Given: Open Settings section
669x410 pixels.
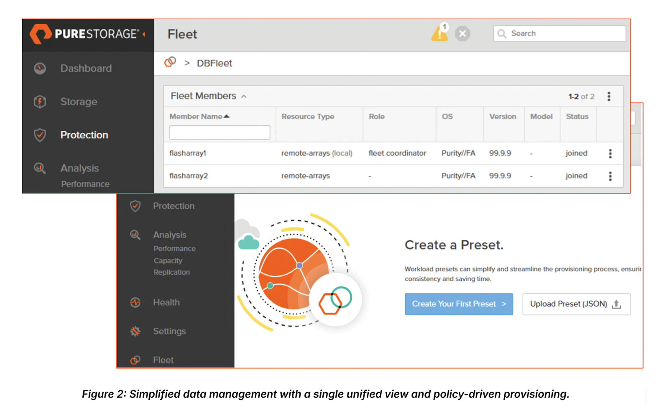Looking at the screenshot, I should point(169,331).
